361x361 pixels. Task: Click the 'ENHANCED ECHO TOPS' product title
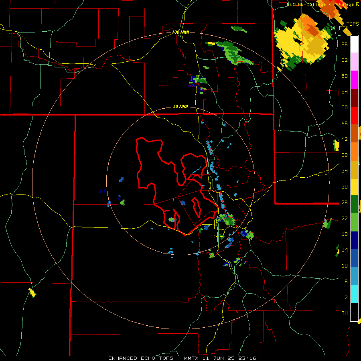(141, 358)
